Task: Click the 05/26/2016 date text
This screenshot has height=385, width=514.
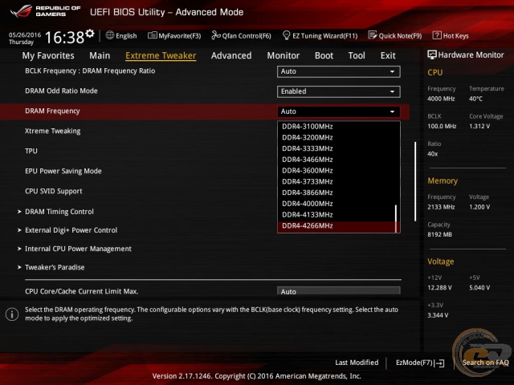Action: coord(25,34)
